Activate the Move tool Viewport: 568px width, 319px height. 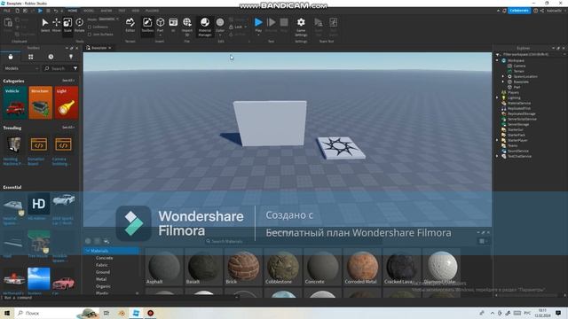point(57,25)
